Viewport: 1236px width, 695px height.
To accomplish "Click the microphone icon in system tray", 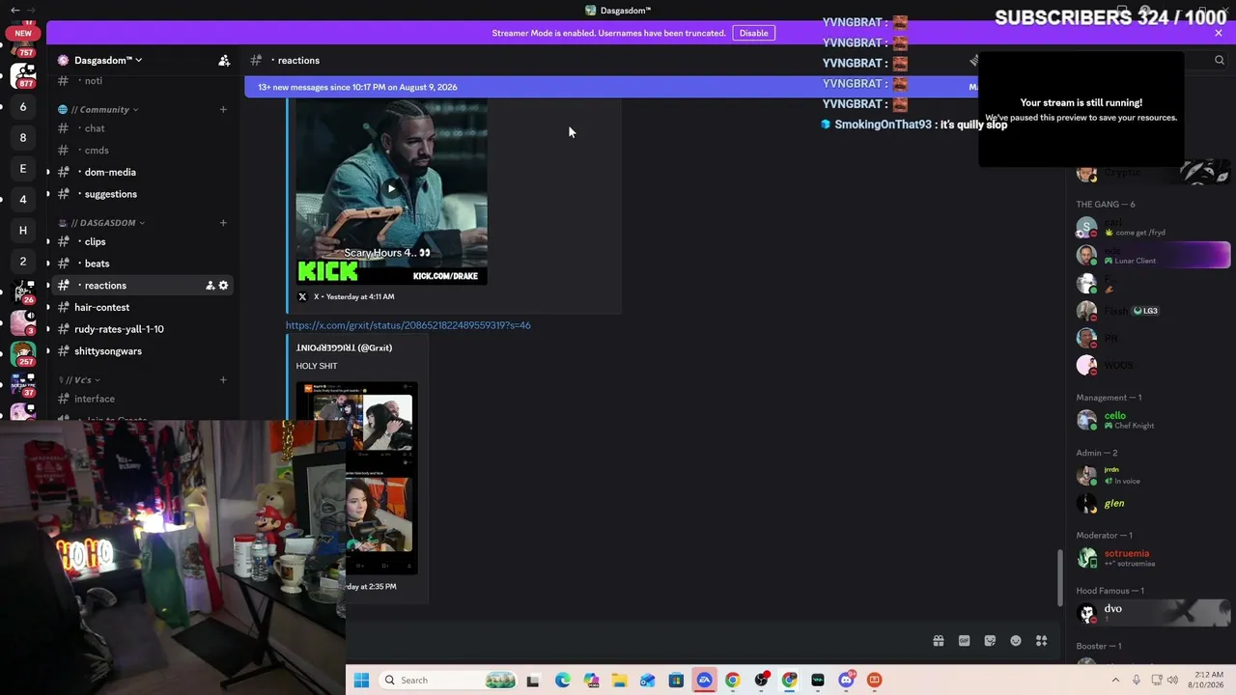I will 1137,681.
